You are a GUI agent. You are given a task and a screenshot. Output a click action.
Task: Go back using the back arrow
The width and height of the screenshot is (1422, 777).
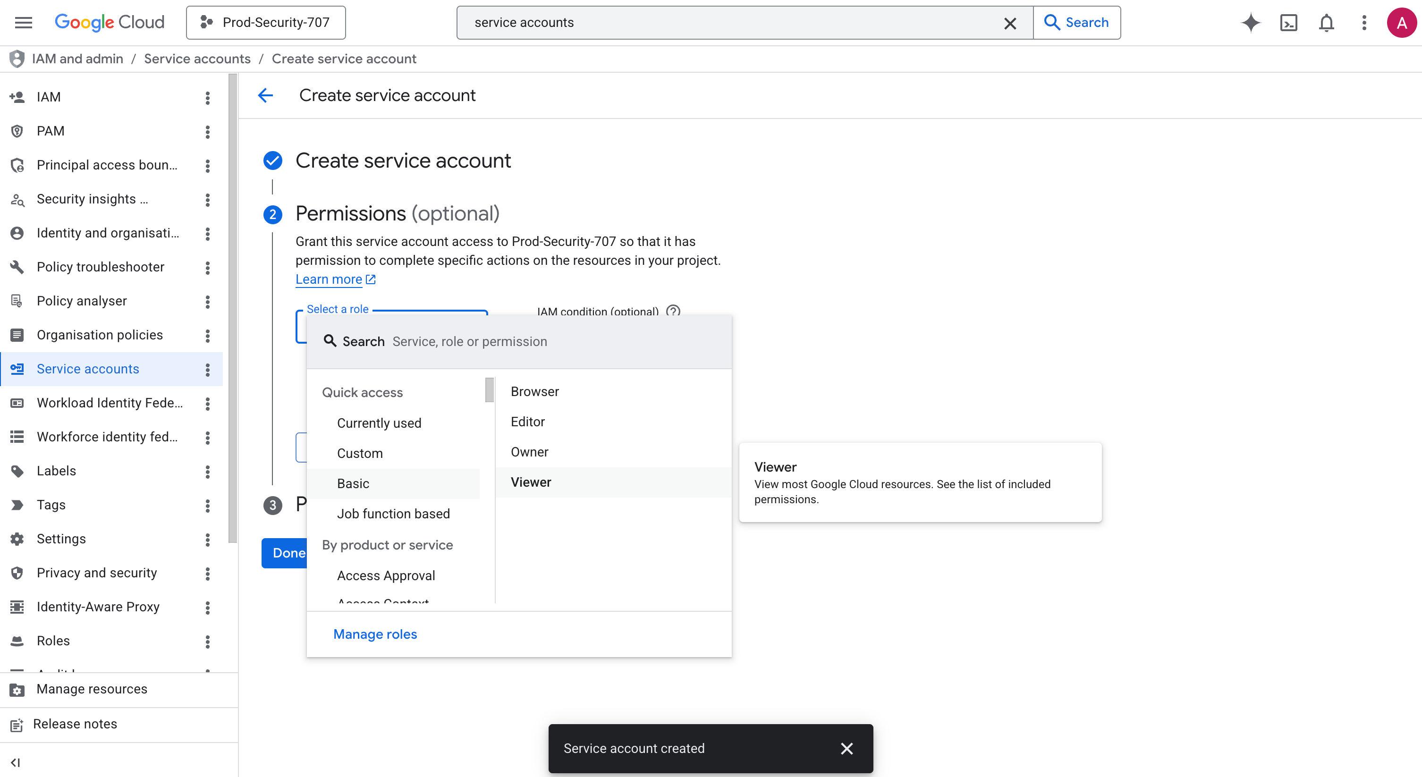[x=265, y=95]
